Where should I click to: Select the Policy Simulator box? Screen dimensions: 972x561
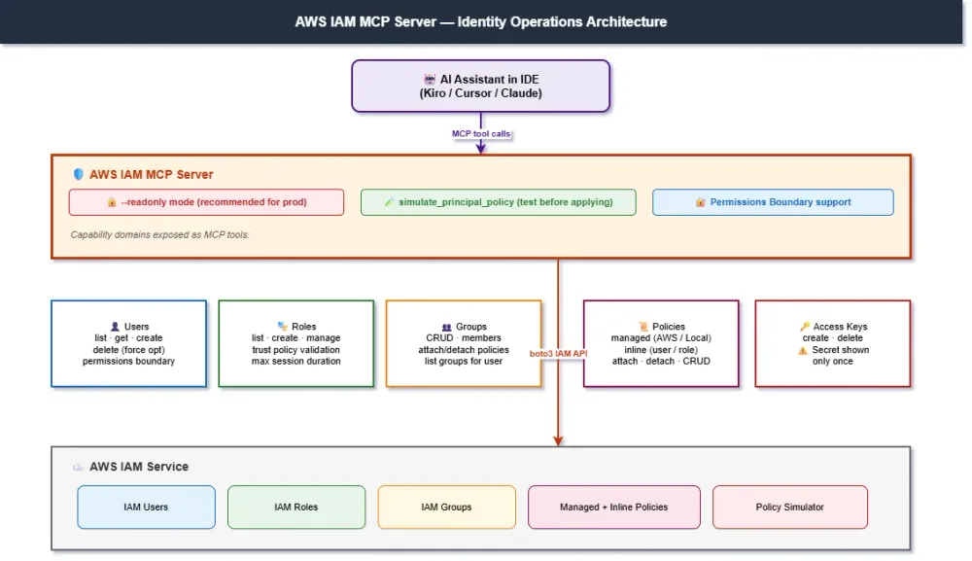[789, 508]
